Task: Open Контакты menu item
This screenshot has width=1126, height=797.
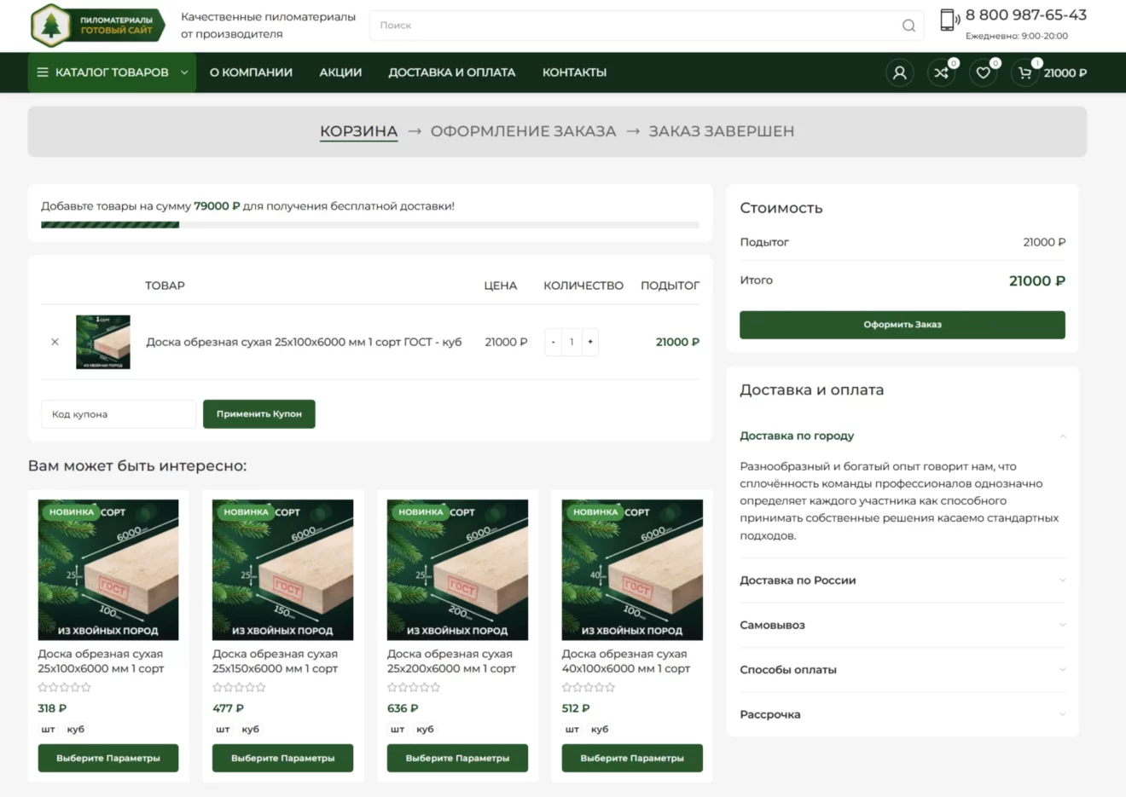Action: pos(574,72)
